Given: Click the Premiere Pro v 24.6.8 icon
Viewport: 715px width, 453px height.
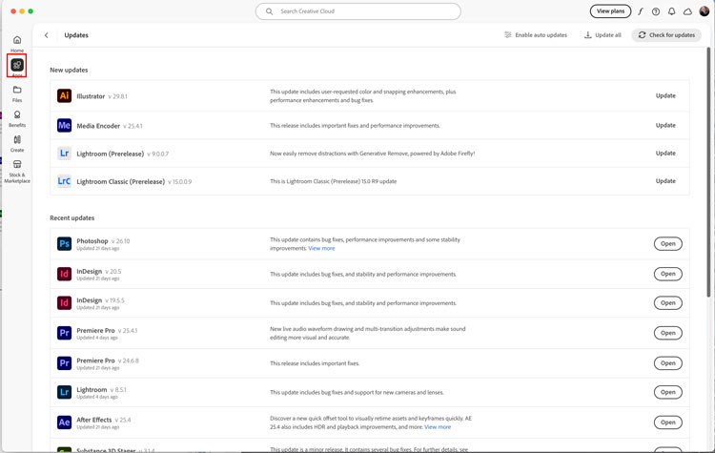Looking at the screenshot, I should [x=64, y=363].
